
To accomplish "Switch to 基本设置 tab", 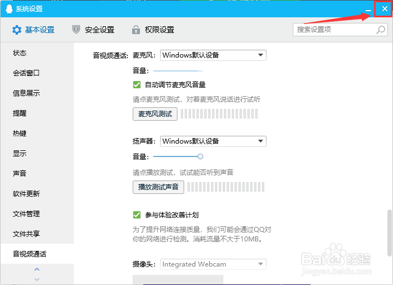I will click(34, 30).
